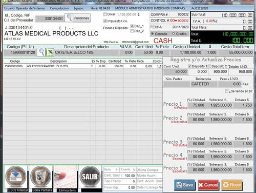Screen dimensions: 256x193
Task: Click the Cant. Und. field showing 50.00
Action: pos(144,52)
